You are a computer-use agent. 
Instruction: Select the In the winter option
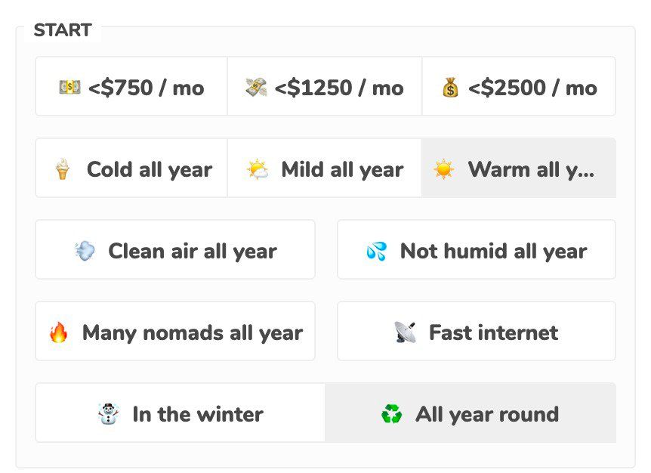pyautogui.click(x=180, y=413)
